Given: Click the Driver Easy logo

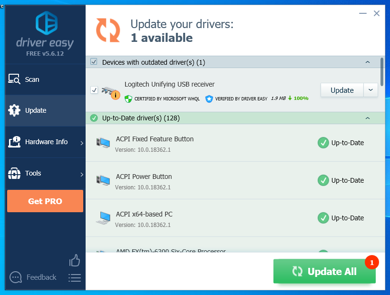Looking at the screenshot, I should (x=47, y=23).
